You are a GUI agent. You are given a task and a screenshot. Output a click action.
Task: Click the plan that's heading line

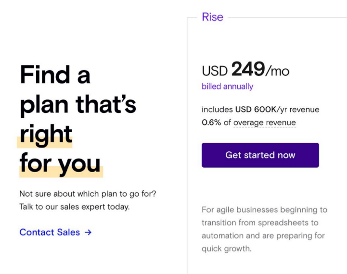pos(78,105)
